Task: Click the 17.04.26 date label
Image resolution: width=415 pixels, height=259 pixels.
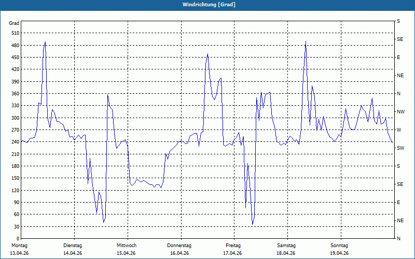Action: click(233, 253)
